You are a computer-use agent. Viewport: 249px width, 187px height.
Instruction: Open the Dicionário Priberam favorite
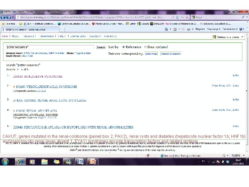[x=181, y=24]
